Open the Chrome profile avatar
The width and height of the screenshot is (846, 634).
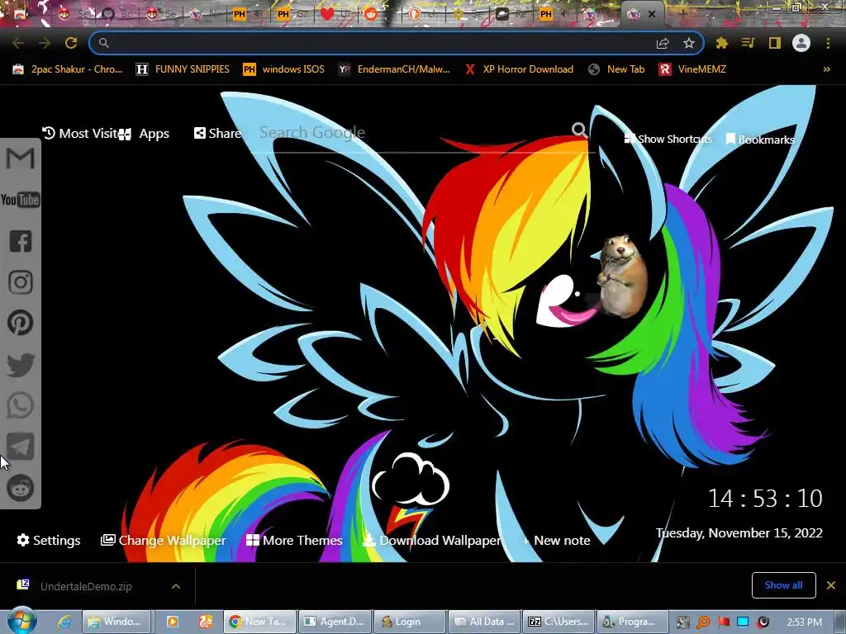pyautogui.click(x=801, y=43)
